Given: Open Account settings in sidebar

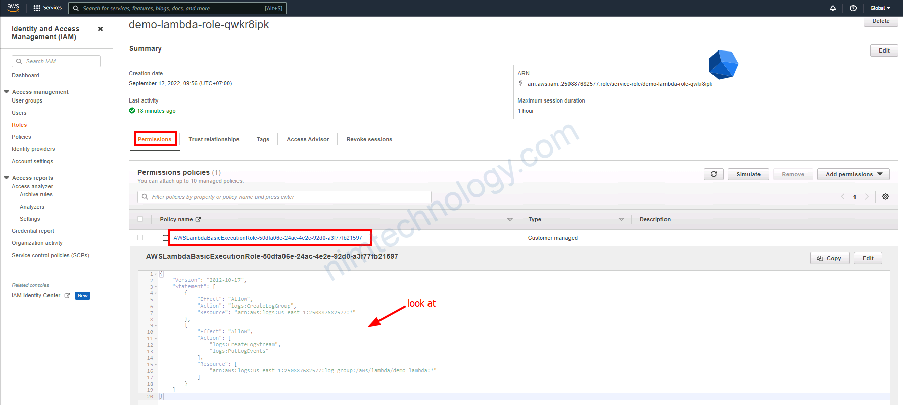Looking at the screenshot, I should (32, 161).
